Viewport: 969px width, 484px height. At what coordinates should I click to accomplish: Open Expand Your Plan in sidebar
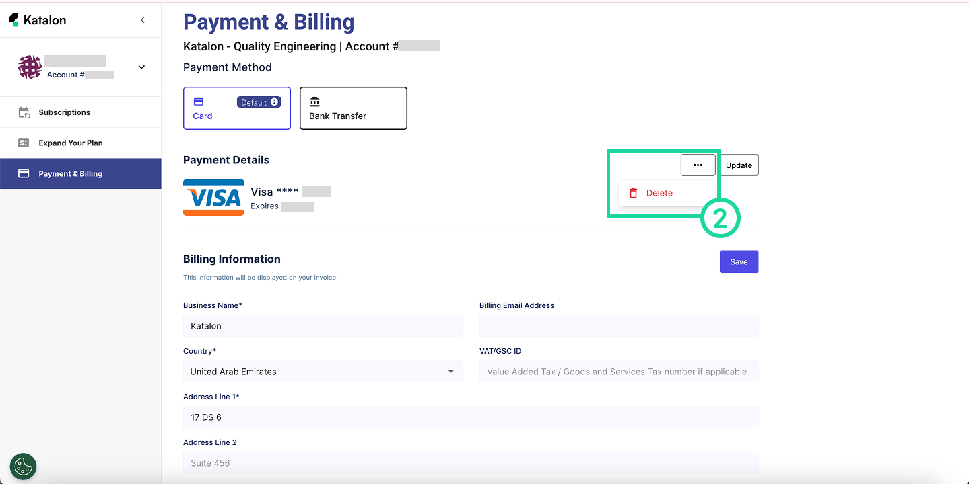[81, 143]
